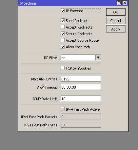Click the IPv4 Fast Path Bytes field

(x=81, y=125)
